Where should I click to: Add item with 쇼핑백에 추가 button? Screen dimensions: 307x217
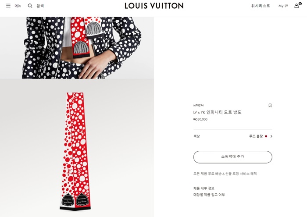coord(233,157)
